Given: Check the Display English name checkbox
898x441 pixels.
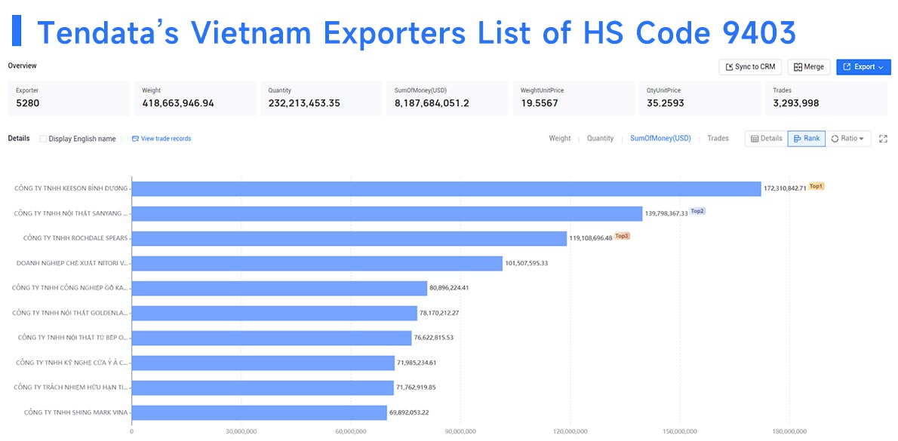Looking at the screenshot, I should click(43, 139).
